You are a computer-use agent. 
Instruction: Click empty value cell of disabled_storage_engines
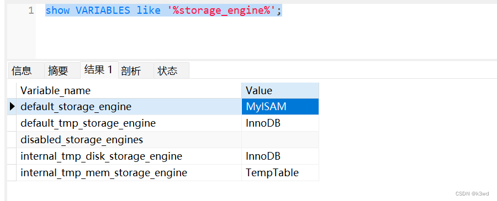pyautogui.click(x=280, y=139)
